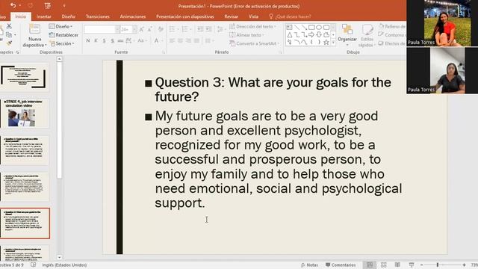Select the star shape in the gallery
This screenshot has width=478, height=269.
(326, 43)
